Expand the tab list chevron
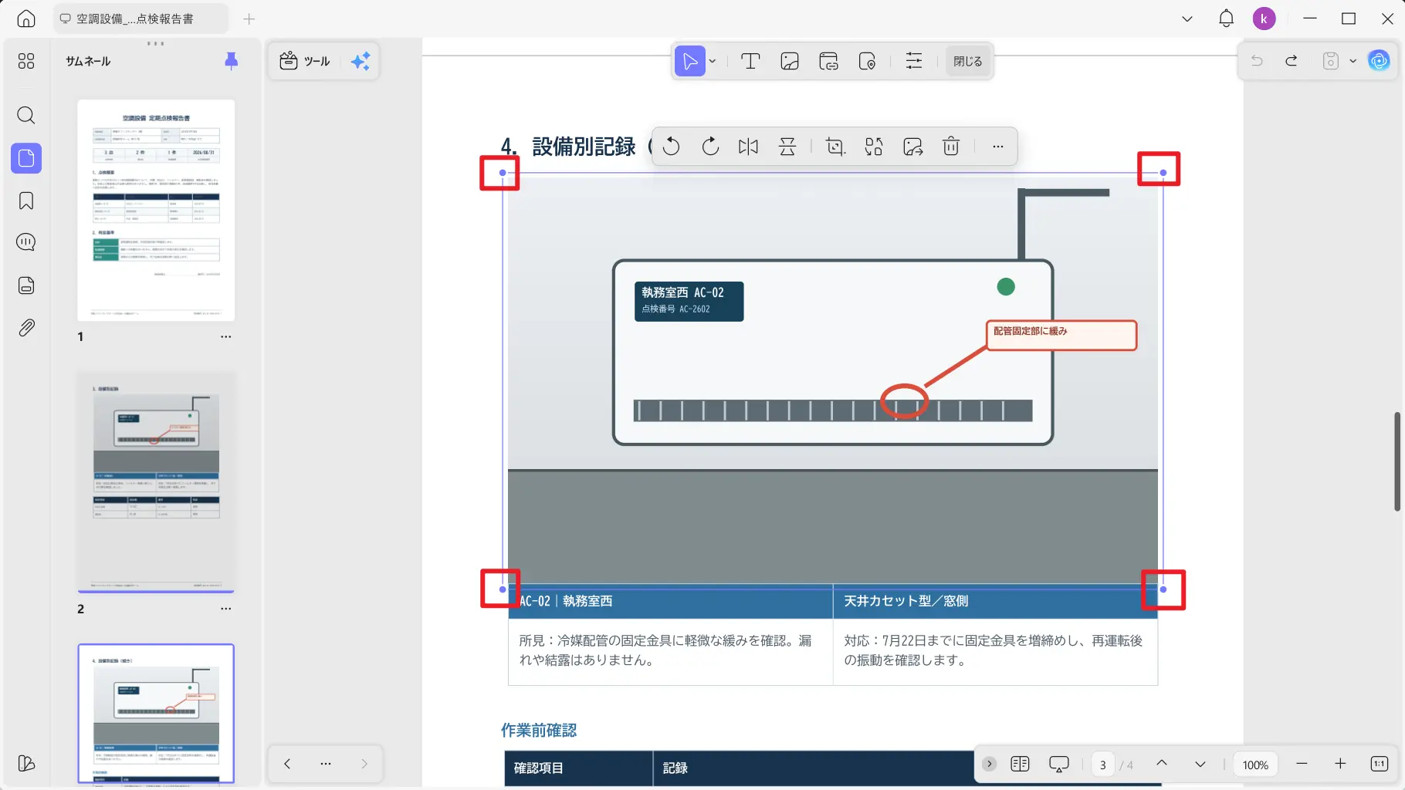 (x=1187, y=19)
